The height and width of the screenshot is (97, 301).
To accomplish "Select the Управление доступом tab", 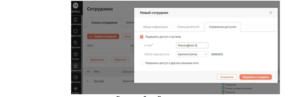I will point(223,27).
